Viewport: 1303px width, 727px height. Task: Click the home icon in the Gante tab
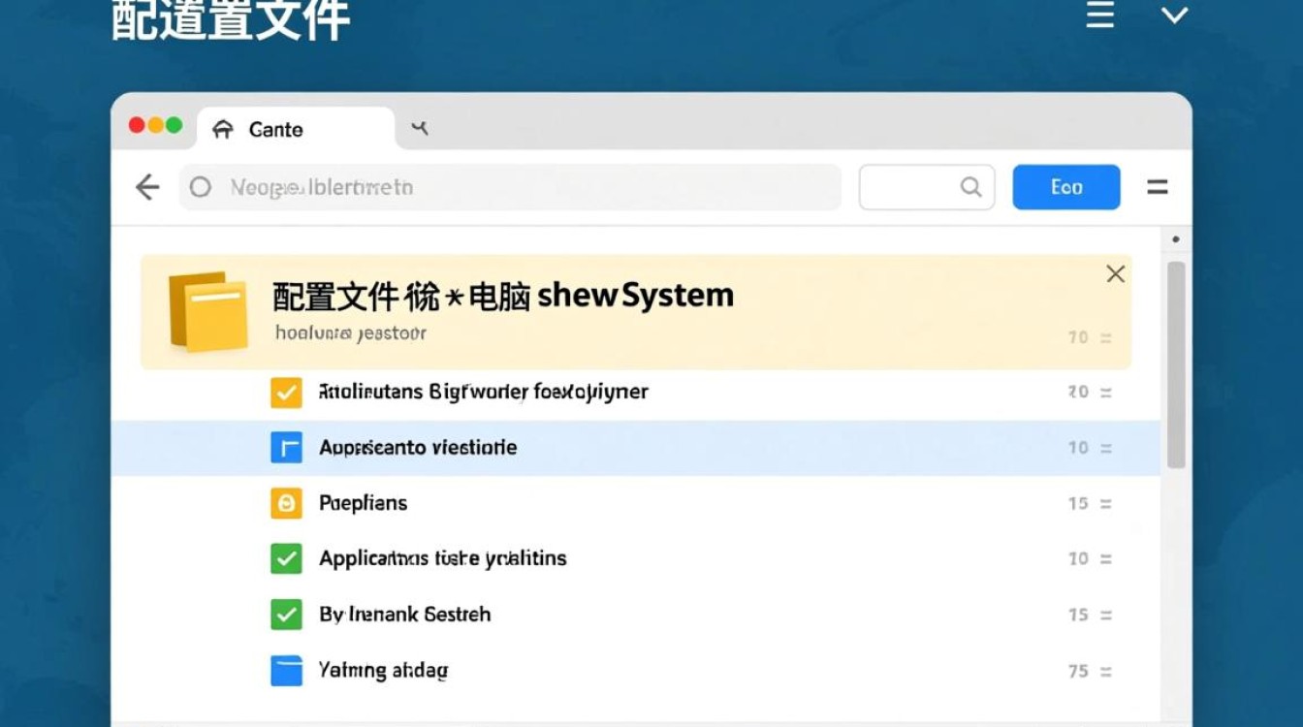pos(225,128)
